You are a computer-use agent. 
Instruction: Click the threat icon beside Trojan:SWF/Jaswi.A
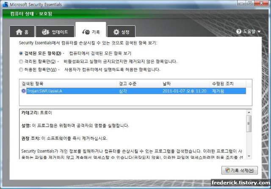pyautogui.click(x=23, y=91)
